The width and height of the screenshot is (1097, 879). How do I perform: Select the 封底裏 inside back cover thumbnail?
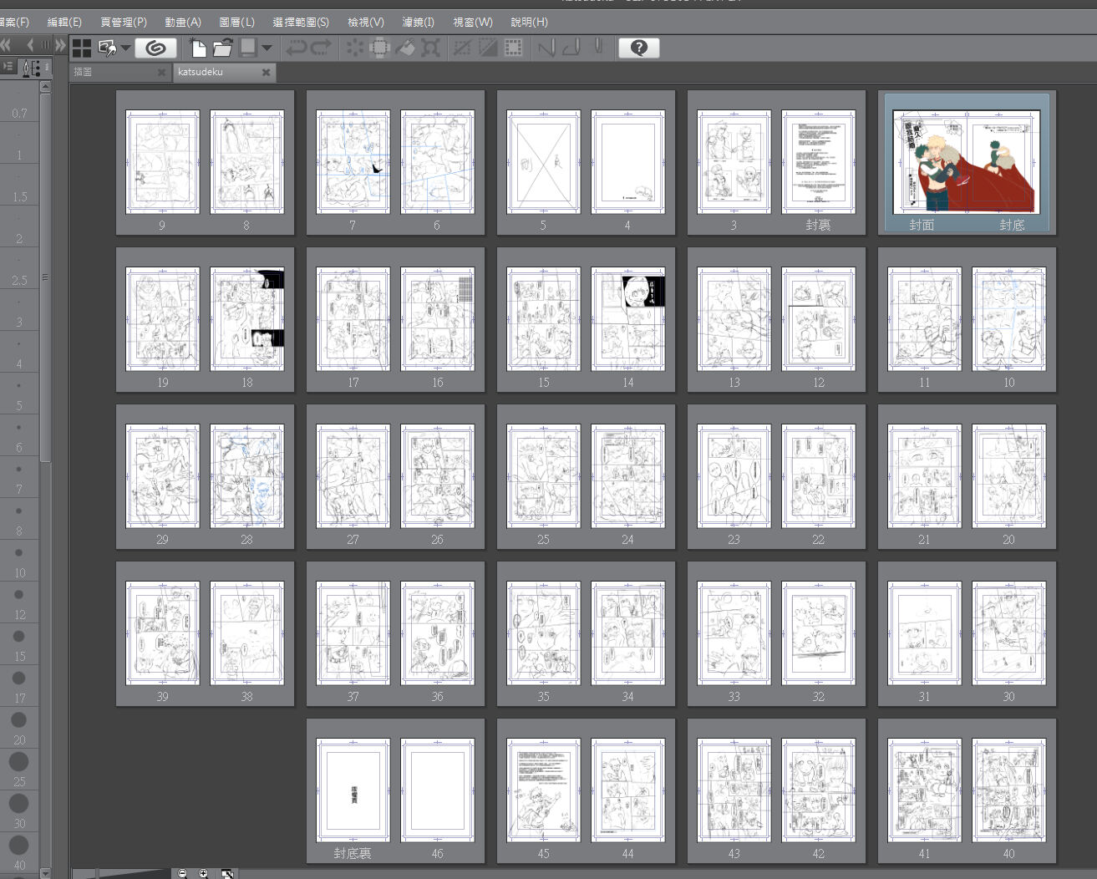point(353,790)
